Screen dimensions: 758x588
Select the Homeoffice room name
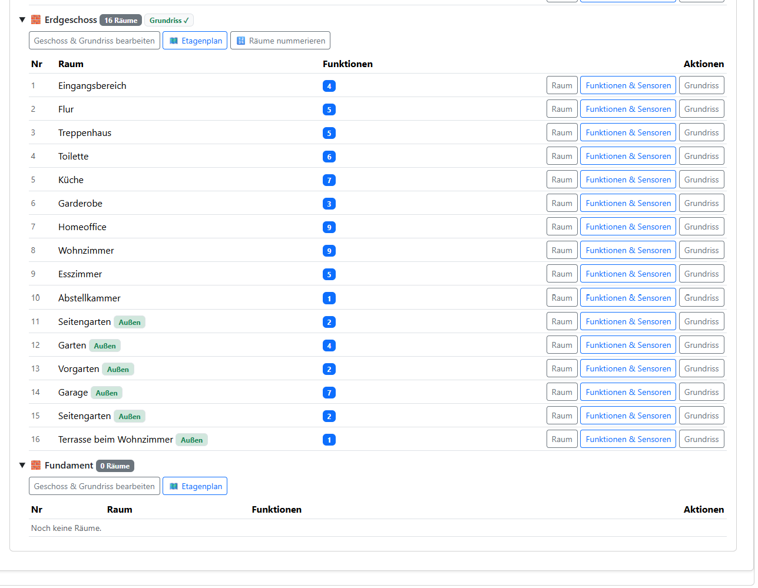(82, 227)
